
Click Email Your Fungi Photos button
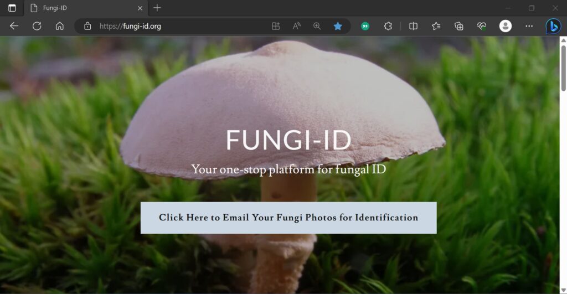tap(288, 218)
